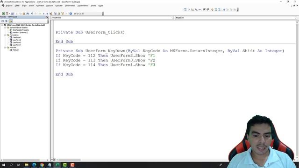Click the blue Help question mark icon
The height and width of the screenshot is (168, 299).
71,14
